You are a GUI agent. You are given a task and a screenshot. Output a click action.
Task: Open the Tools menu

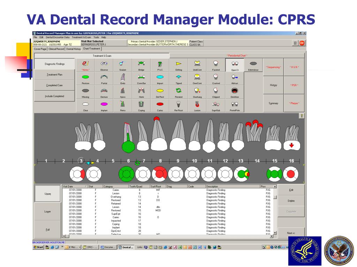[x=96, y=37]
